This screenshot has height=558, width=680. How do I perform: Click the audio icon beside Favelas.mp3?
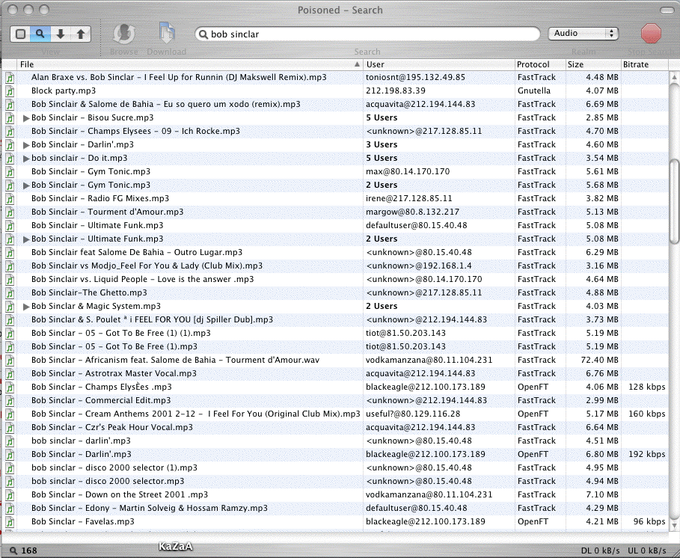coord(10,521)
